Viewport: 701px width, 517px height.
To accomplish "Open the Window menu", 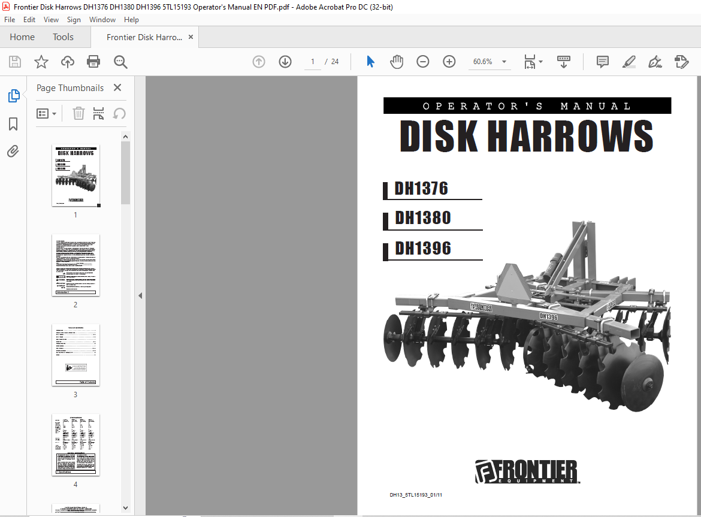I will [102, 20].
